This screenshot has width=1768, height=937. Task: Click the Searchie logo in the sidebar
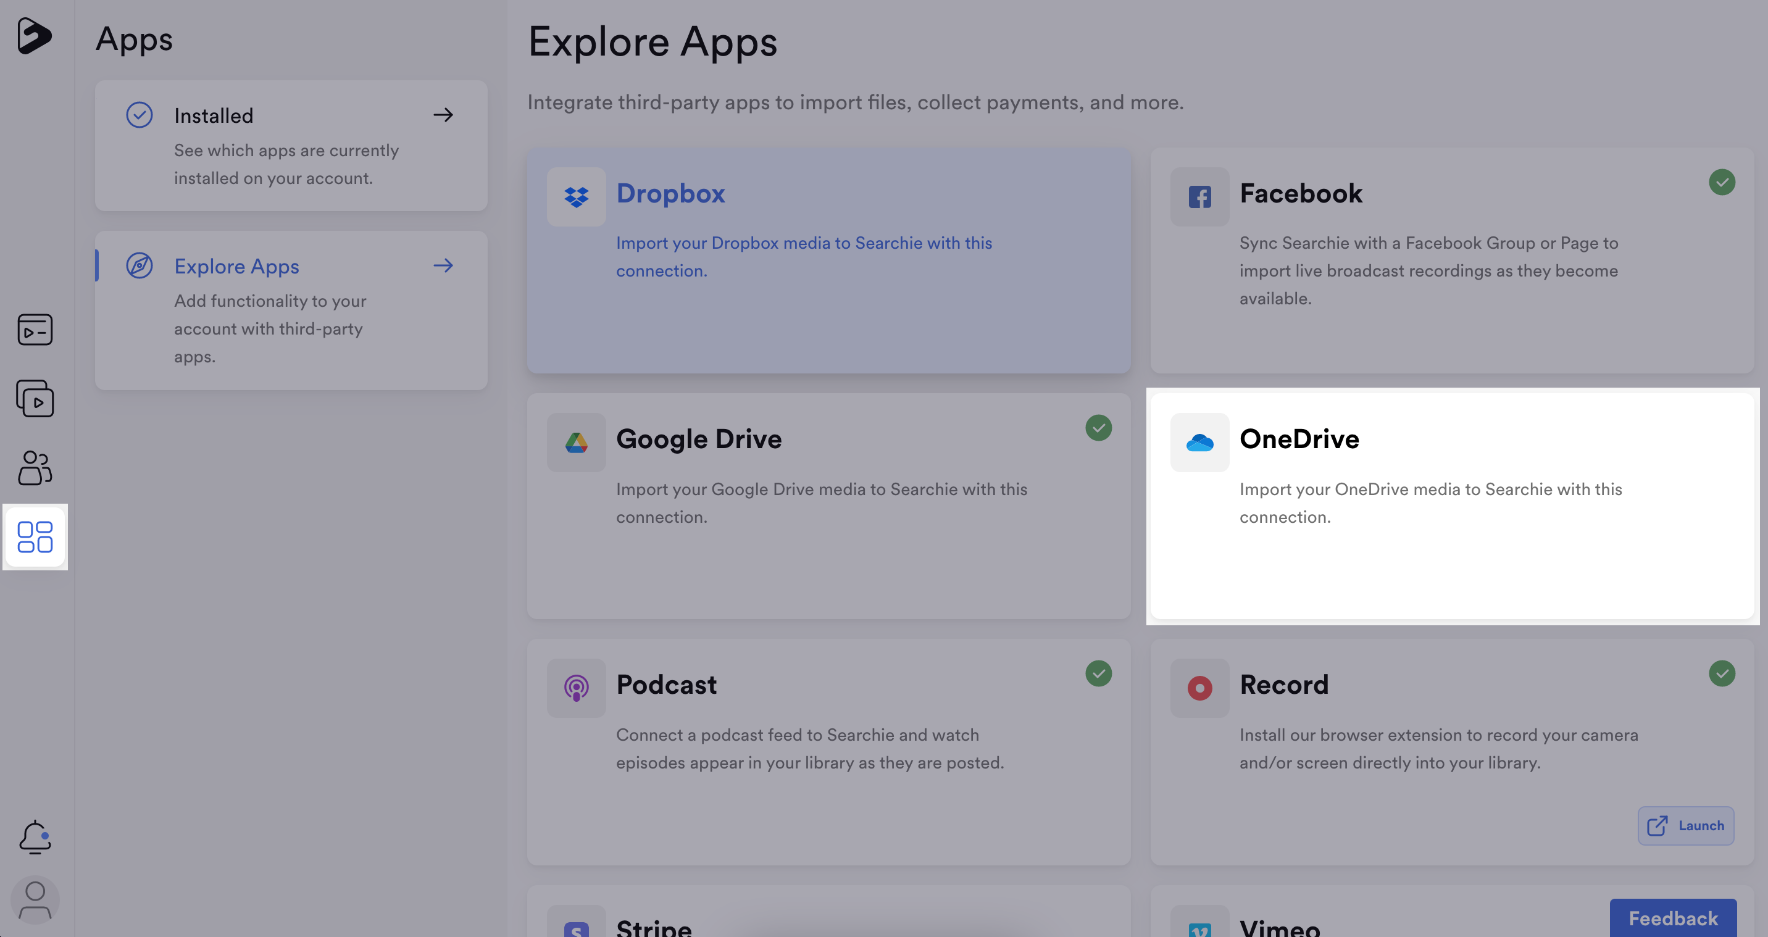click(x=35, y=36)
